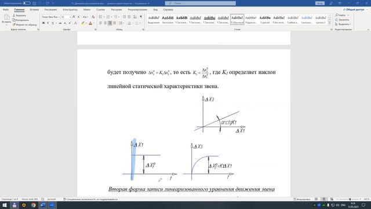Viewport: 371px width, 209px height.
Task: Align text right
Action: pos(110,23)
